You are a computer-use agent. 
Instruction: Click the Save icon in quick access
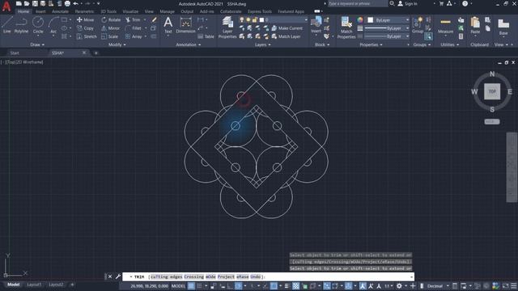point(35,3)
